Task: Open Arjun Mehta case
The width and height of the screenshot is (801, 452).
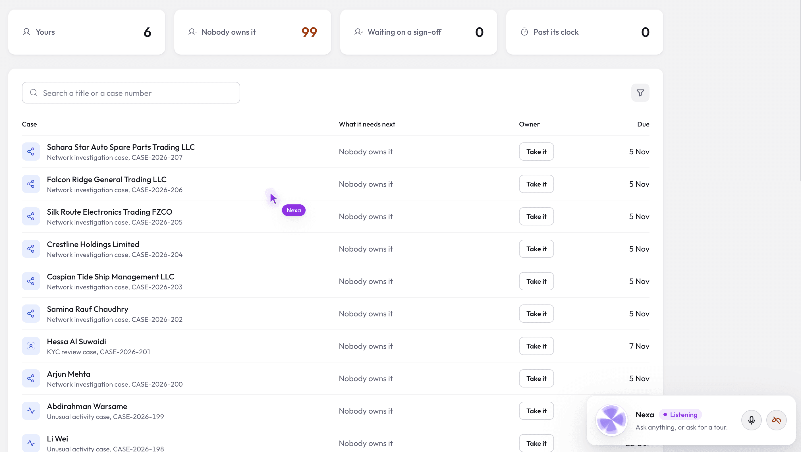Action: pos(69,374)
